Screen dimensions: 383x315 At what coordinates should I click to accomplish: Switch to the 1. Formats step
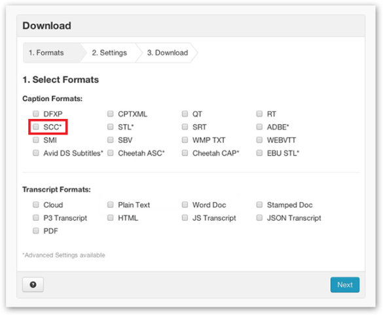(52, 53)
